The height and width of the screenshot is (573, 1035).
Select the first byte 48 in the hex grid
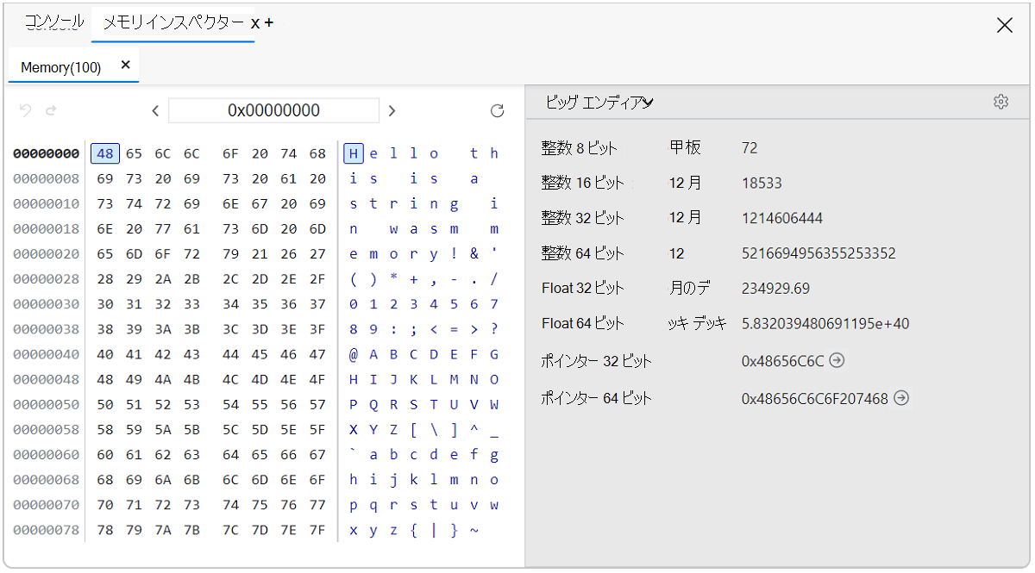tap(104, 153)
